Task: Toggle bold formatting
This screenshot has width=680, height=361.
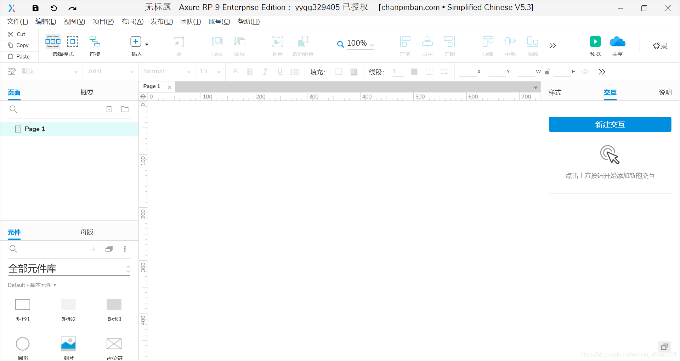Action: click(x=250, y=72)
